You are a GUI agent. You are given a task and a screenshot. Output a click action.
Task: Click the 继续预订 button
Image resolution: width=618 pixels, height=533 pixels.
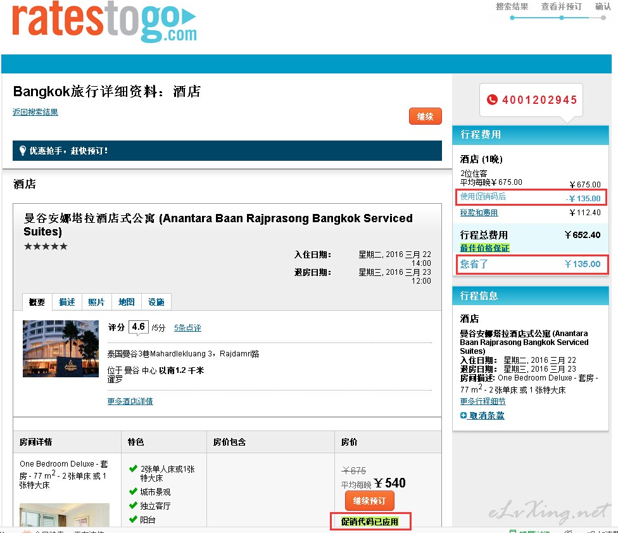pyautogui.click(x=369, y=501)
